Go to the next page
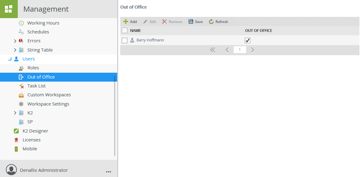 click(252, 50)
